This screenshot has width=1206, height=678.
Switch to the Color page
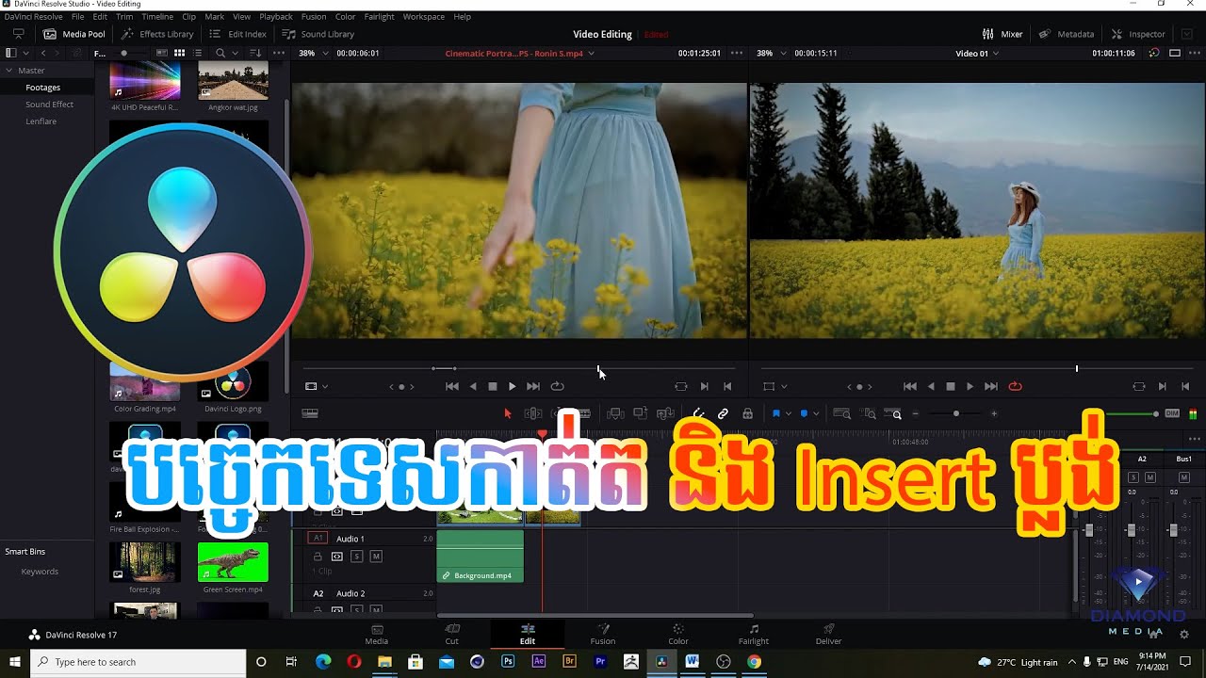coord(678,635)
